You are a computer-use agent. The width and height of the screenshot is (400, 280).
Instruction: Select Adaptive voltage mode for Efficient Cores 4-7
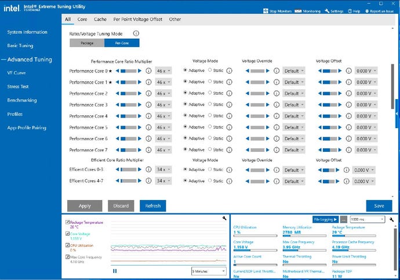point(185,180)
